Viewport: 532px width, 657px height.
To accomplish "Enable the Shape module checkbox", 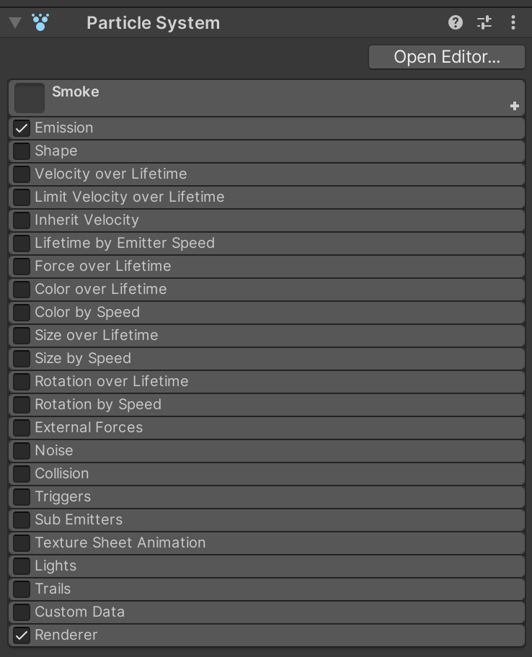I will pos(22,151).
